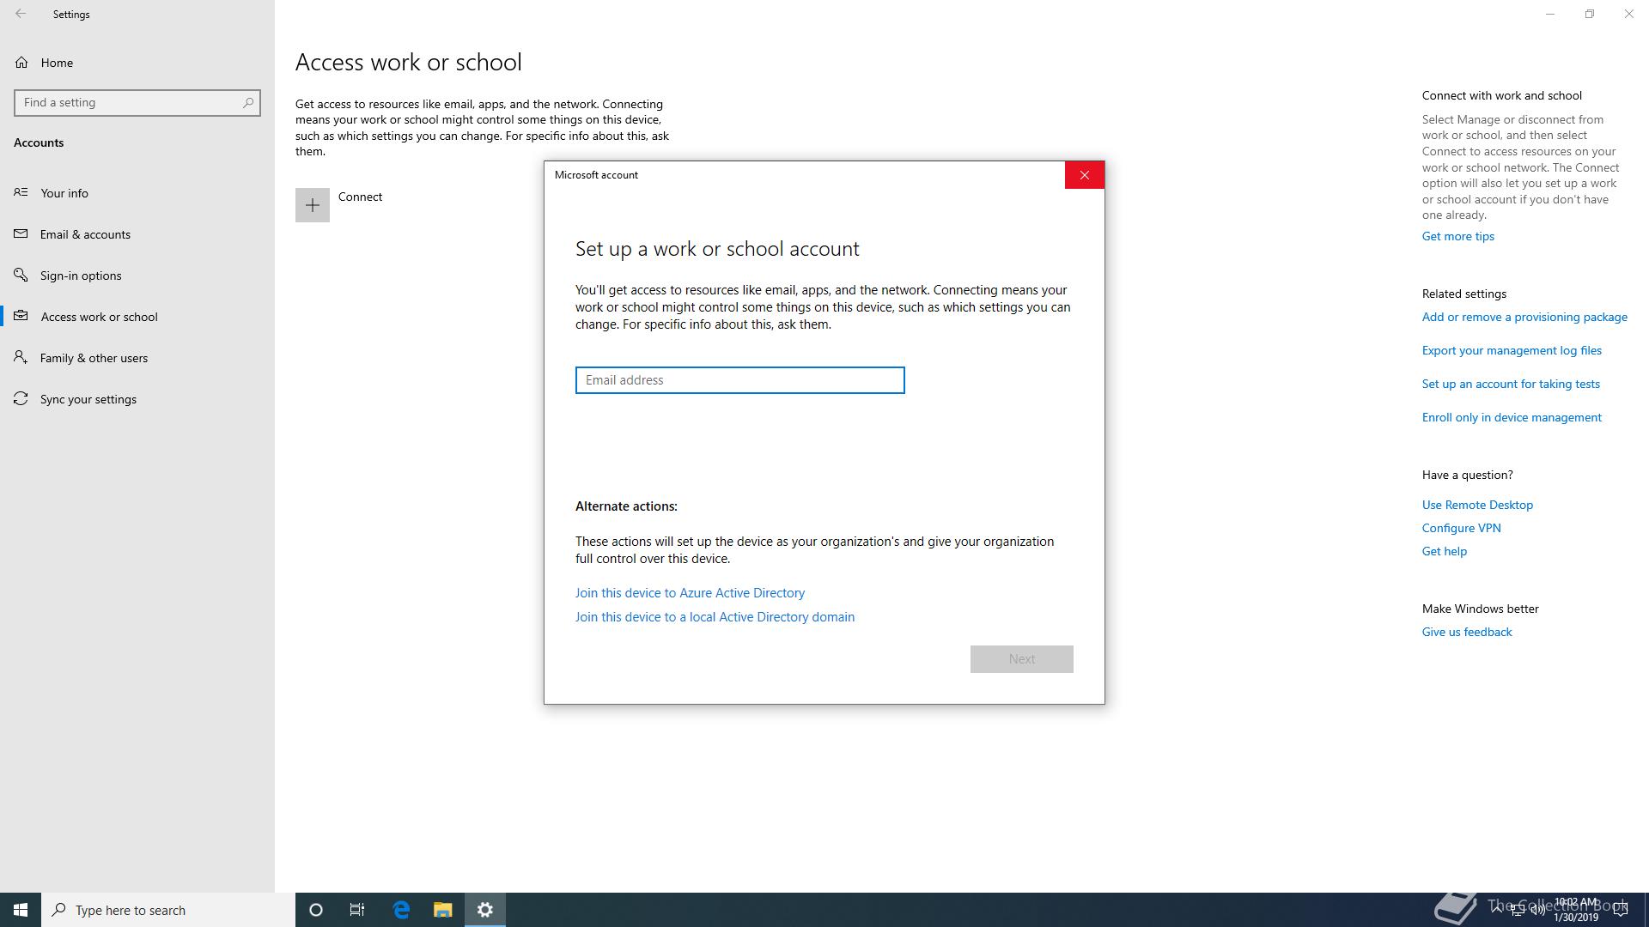Click Get help link

tap(1444, 551)
